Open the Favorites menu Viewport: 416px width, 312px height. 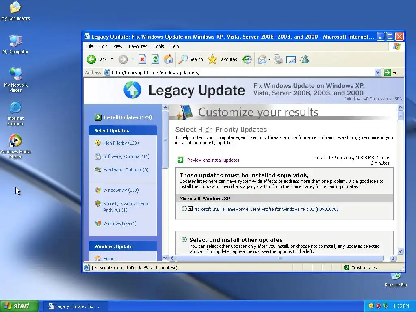click(x=138, y=46)
